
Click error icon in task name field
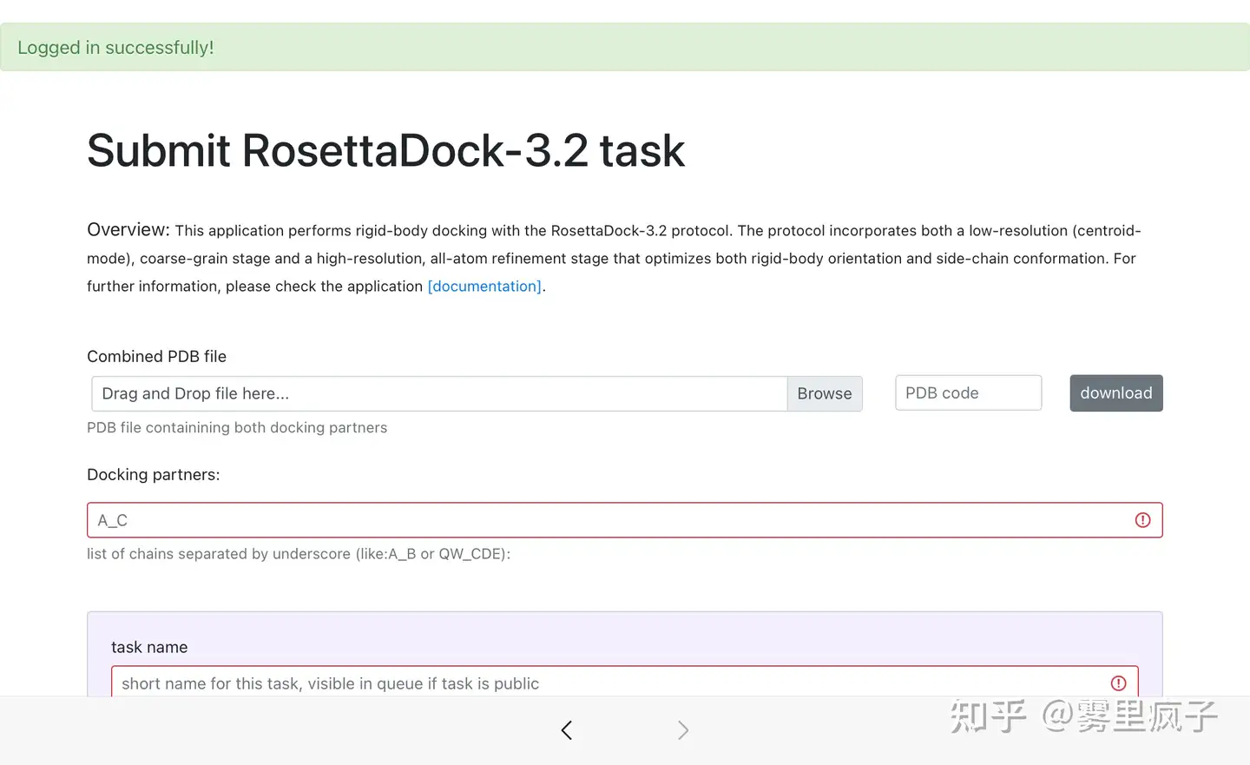pos(1118,683)
